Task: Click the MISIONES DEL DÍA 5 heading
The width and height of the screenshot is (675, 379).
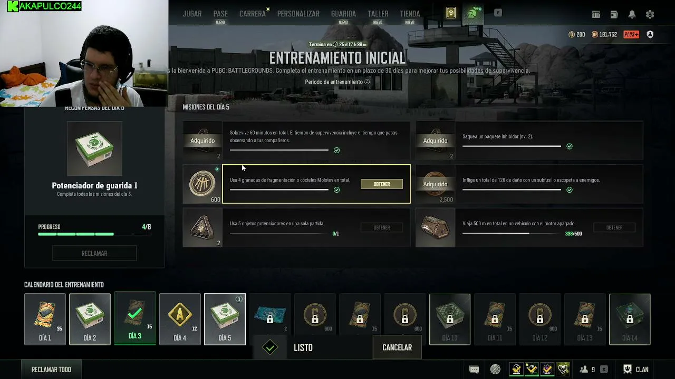Action: [x=206, y=107]
